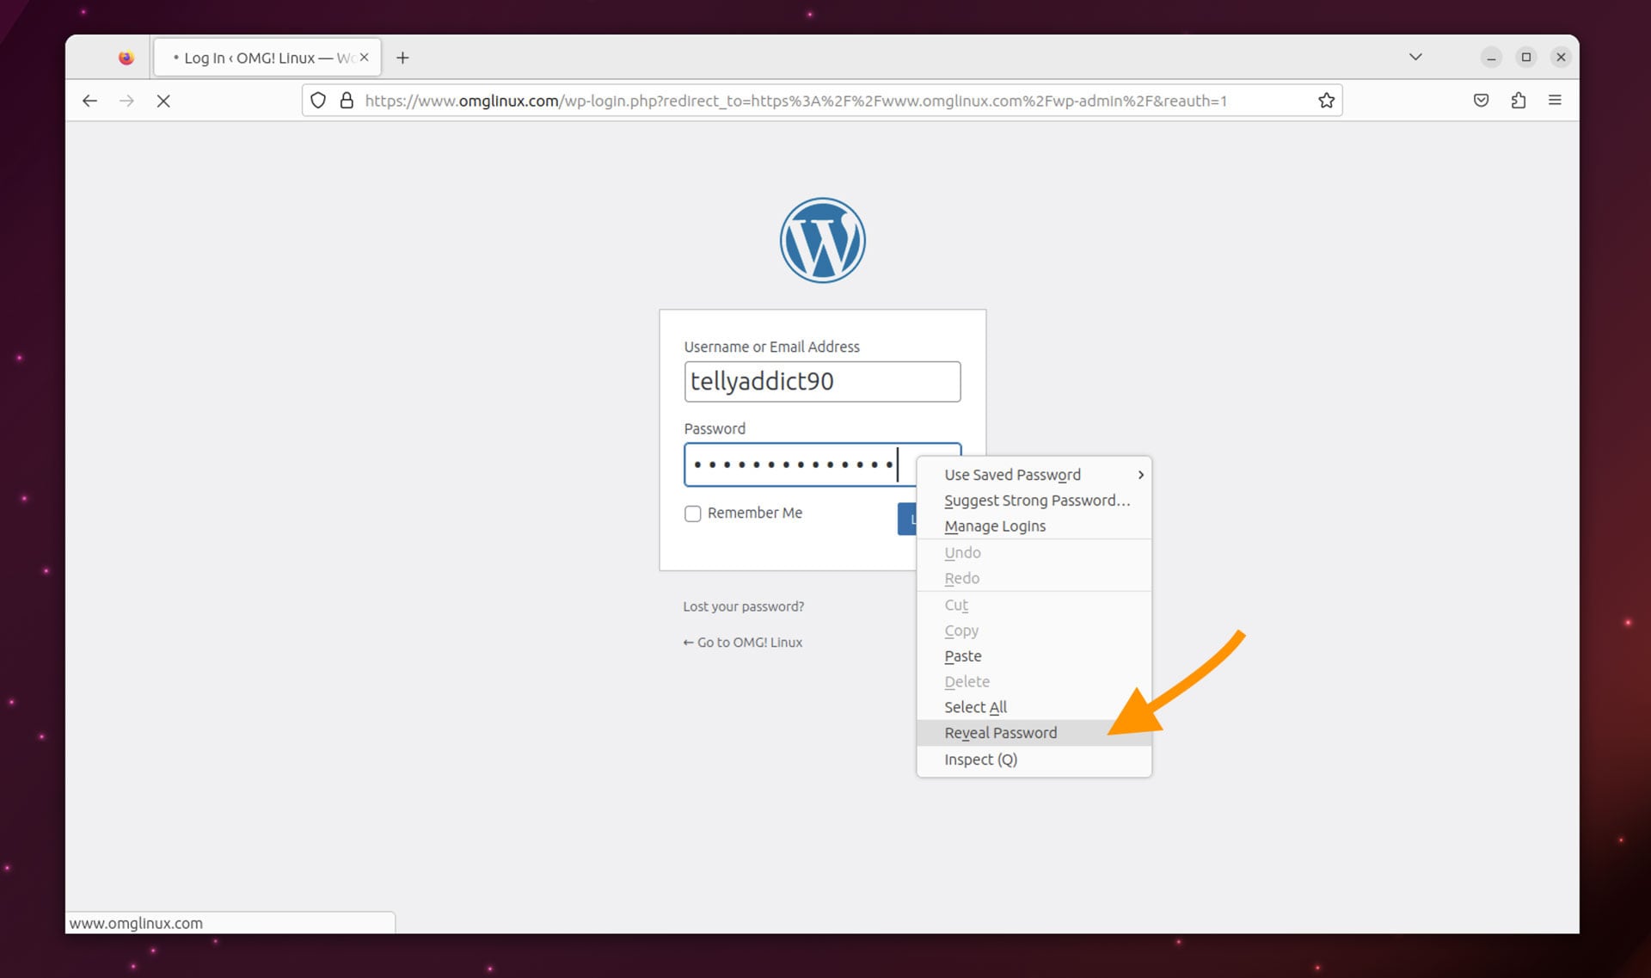
Task: Bookmark this page with star icon
Action: tap(1326, 101)
